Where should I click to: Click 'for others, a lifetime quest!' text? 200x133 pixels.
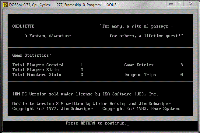[x=146, y=36]
